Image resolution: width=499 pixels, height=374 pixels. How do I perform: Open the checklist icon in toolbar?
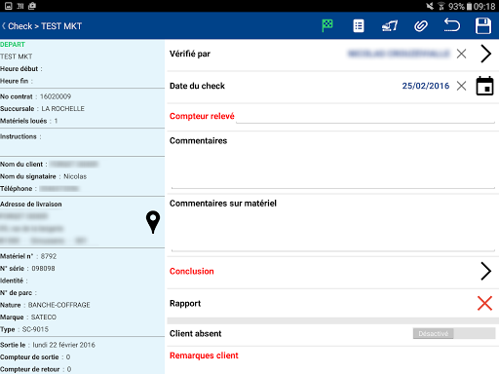pyautogui.click(x=359, y=26)
